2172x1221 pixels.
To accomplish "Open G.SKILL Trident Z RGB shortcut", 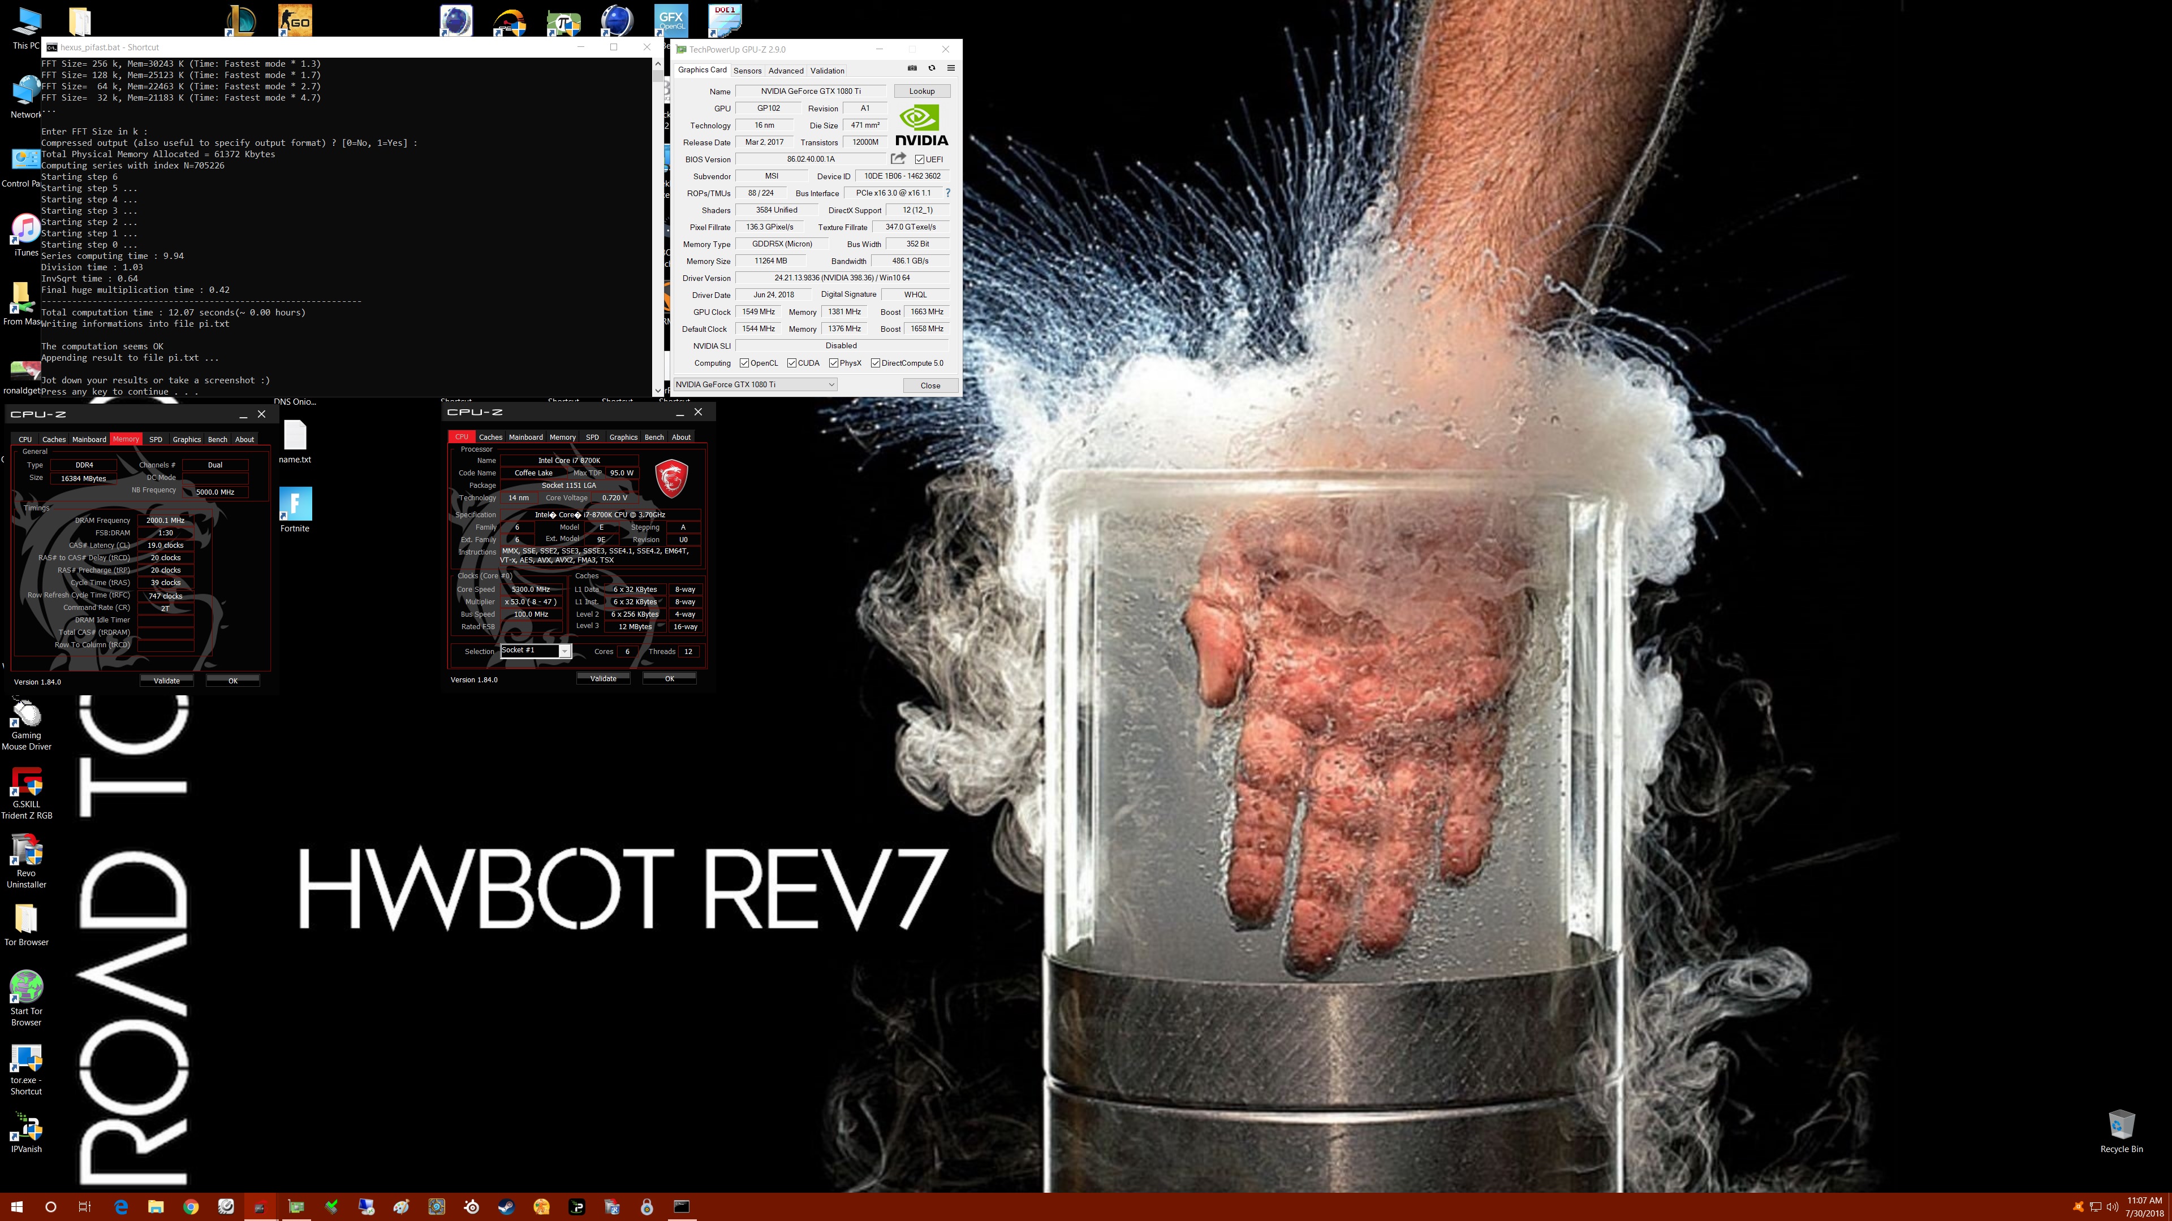I will click(x=26, y=792).
